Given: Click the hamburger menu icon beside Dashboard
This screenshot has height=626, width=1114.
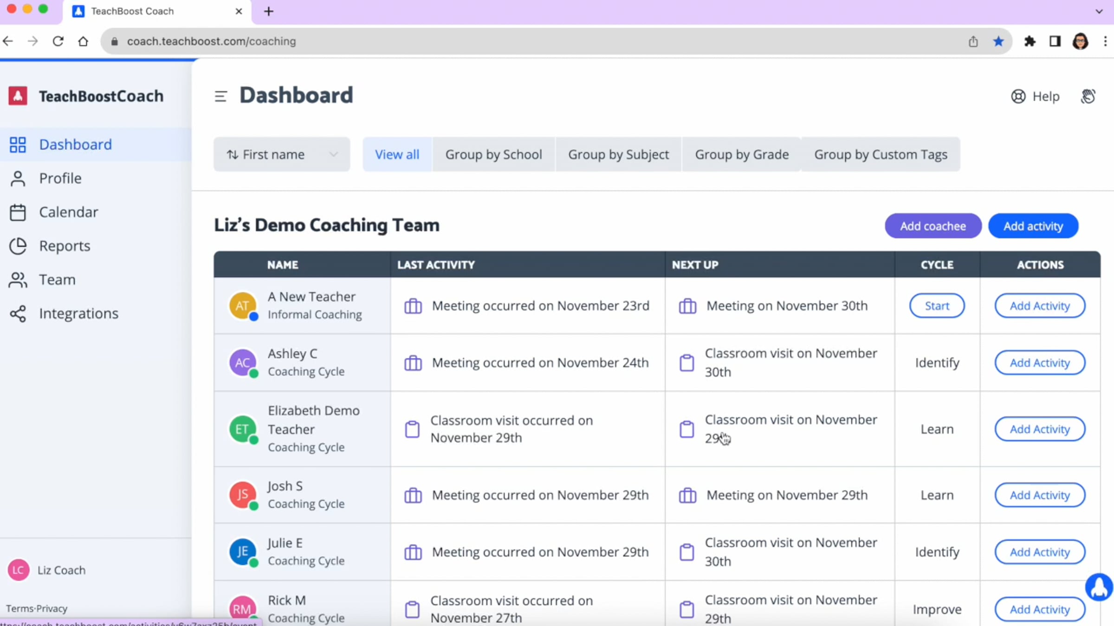Looking at the screenshot, I should pos(220,96).
